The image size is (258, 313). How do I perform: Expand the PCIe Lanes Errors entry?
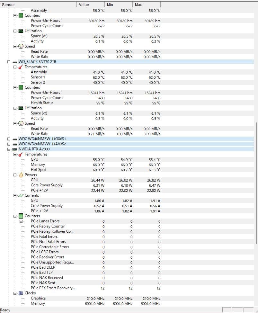point(21,221)
